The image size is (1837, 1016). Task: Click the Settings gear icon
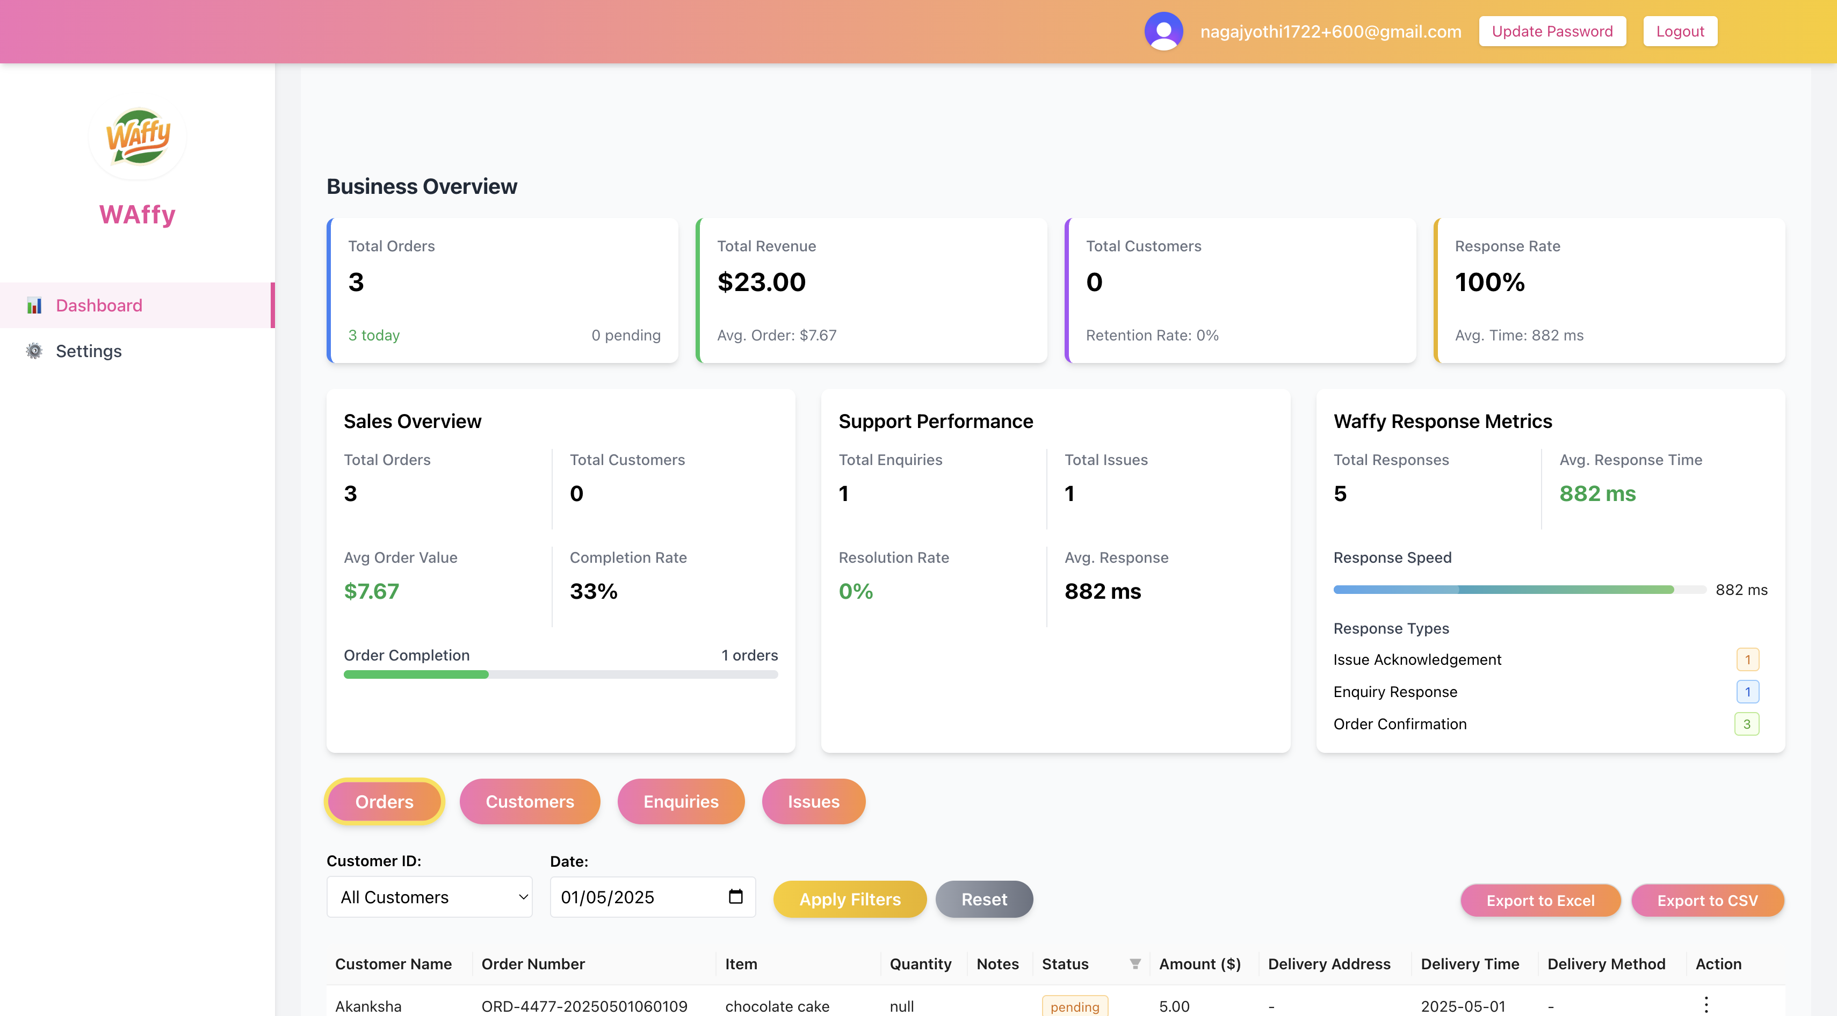33,351
